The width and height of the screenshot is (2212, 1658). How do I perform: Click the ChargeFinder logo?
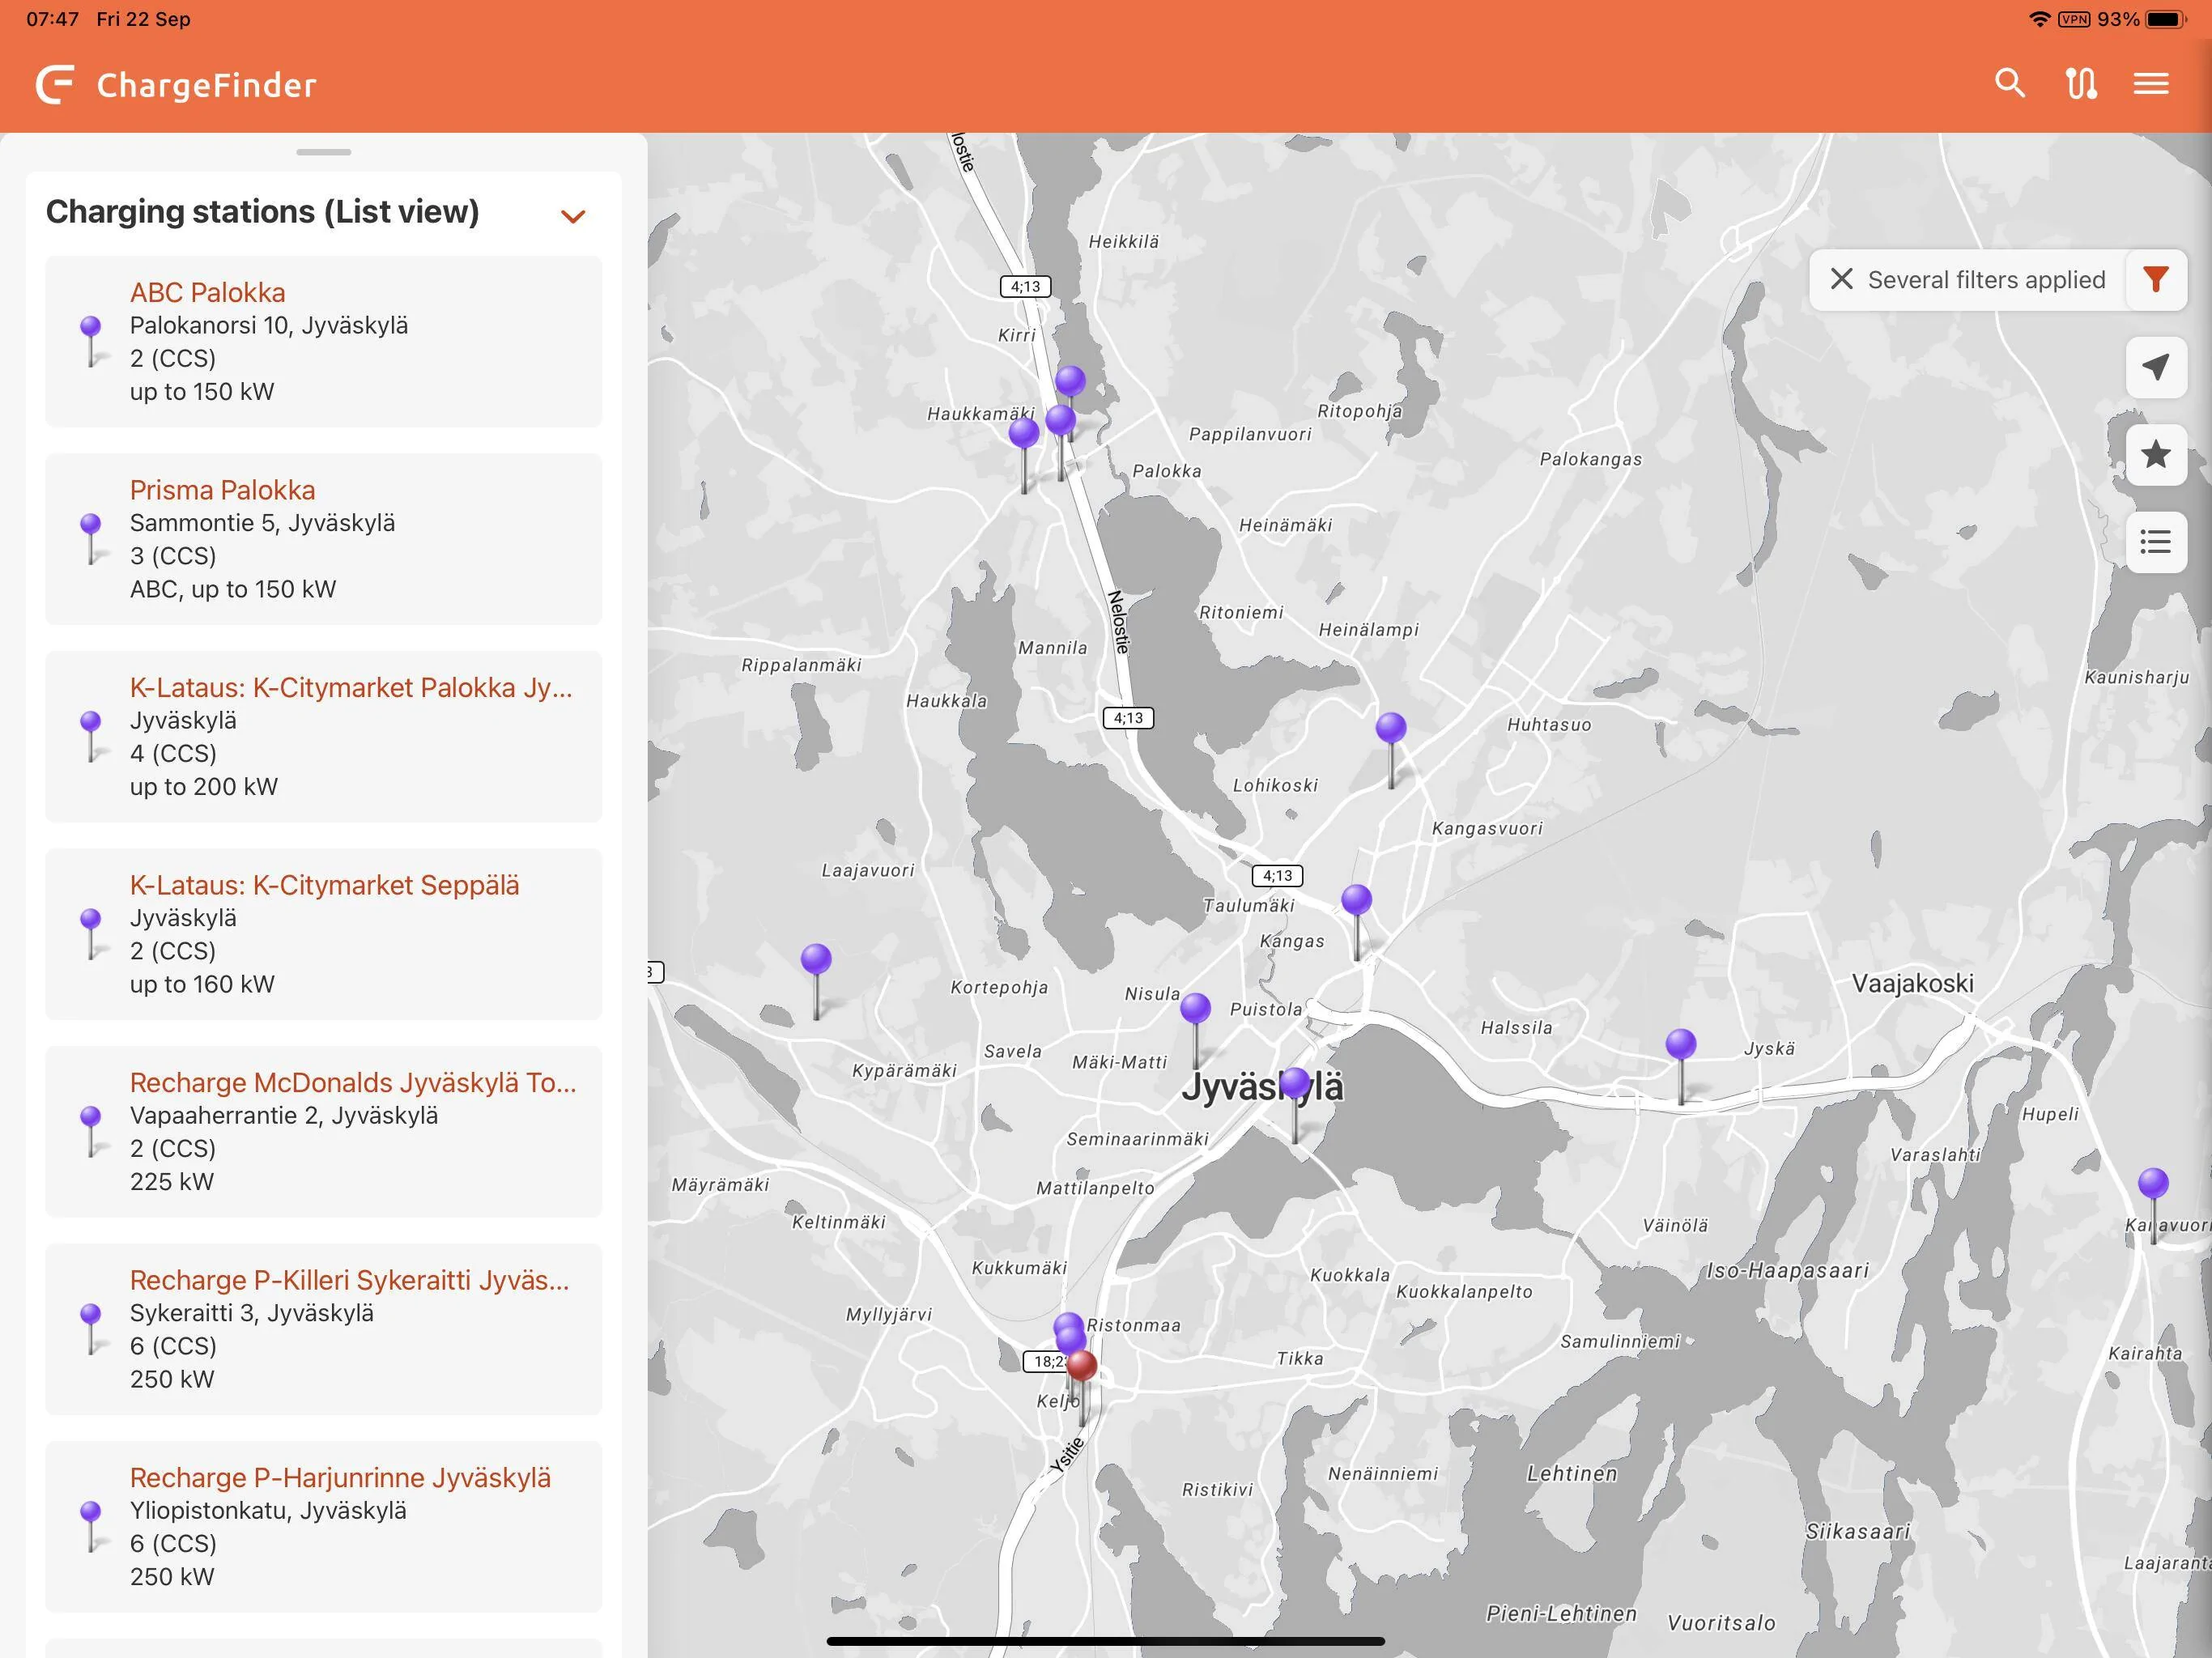pos(176,85)
